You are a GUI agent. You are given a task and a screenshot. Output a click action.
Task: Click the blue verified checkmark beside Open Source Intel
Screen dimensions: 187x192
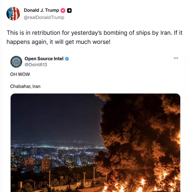67,59
